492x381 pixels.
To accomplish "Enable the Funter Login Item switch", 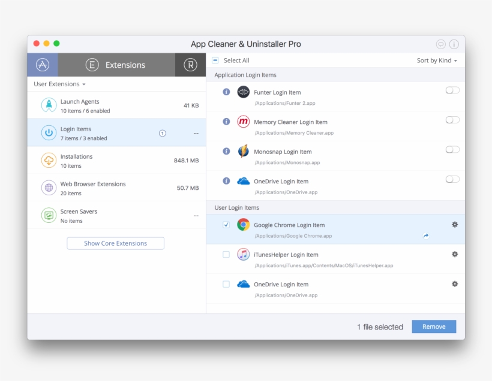I will point(452,90).
